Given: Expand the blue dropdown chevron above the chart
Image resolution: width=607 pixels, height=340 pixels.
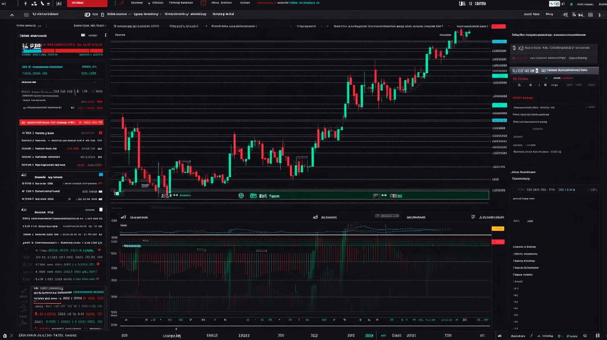Looking at the screenshot, I should point(206,26).
